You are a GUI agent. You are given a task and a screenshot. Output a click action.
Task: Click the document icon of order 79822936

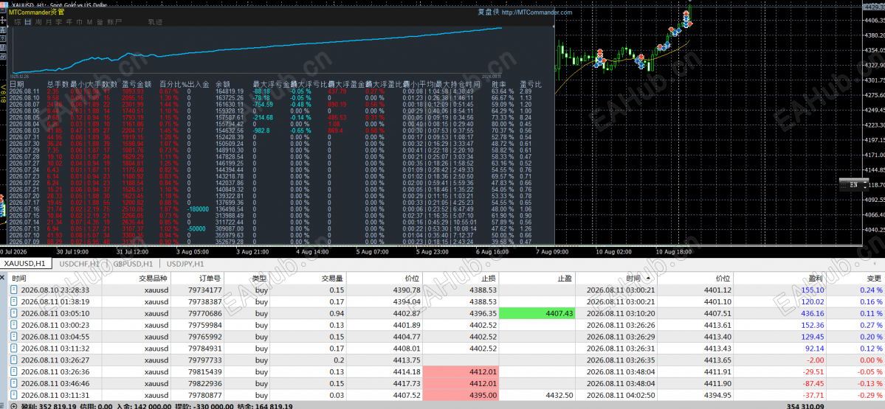click(15, 384)
